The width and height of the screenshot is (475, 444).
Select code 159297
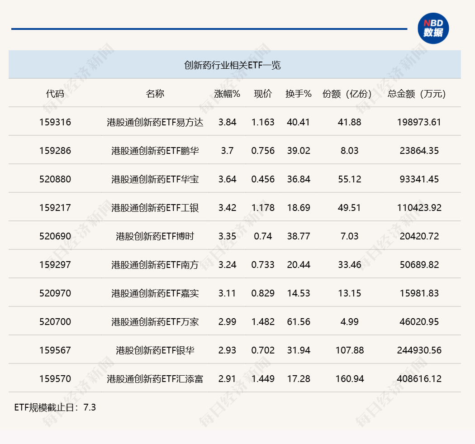coord(55,265)
